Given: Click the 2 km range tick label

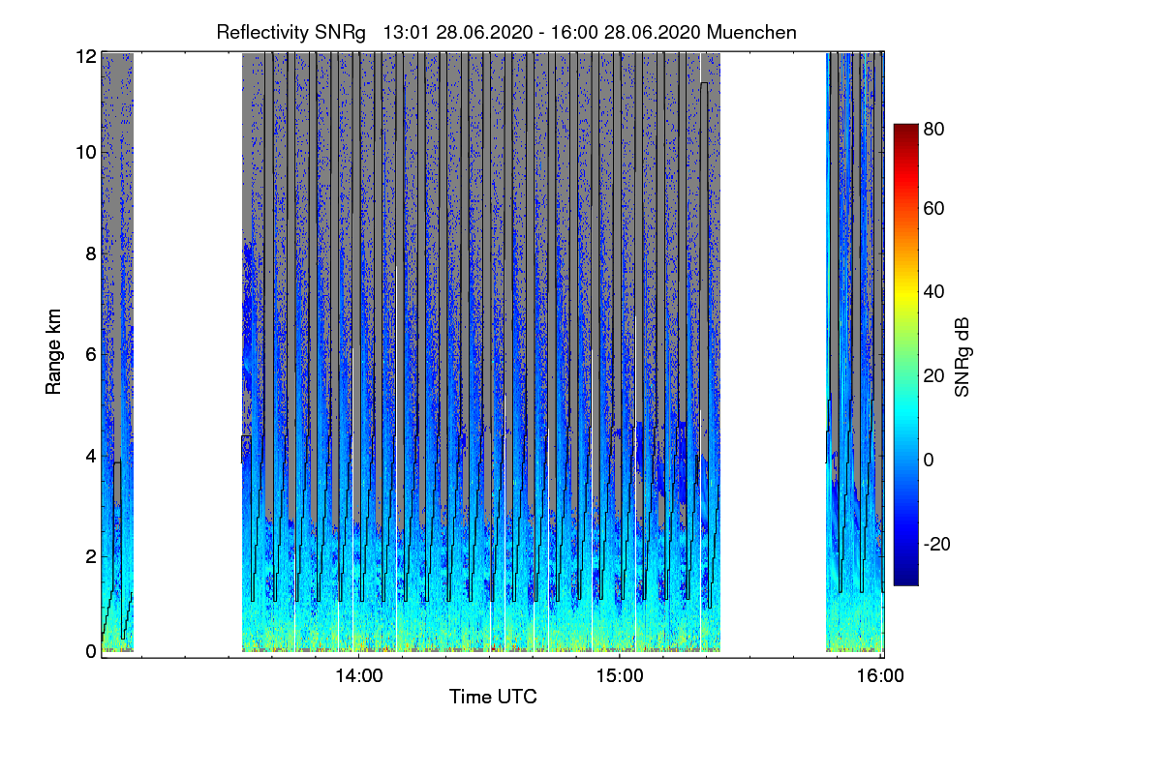Looking at the screenshot, I should click(91, 555).
